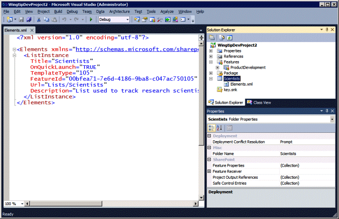Follow the schemas.microsoft.com namespace link
This screenshot has height=219, width=339.
tap(137, 50)
